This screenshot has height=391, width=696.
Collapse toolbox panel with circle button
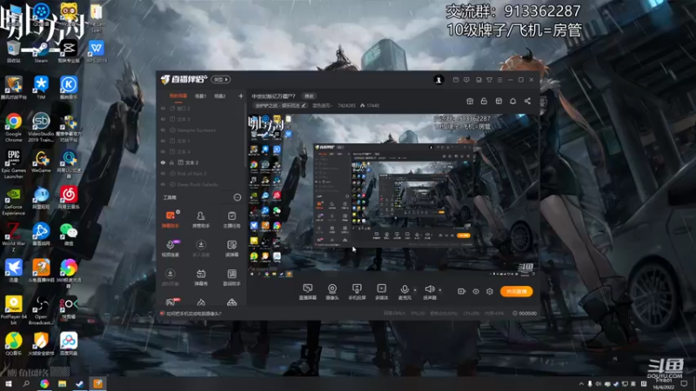[238, 197]
